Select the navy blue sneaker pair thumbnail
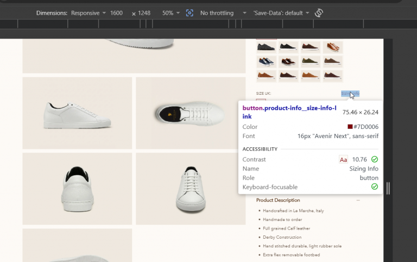This screenshot has width=417, height=262. point(266,62)
